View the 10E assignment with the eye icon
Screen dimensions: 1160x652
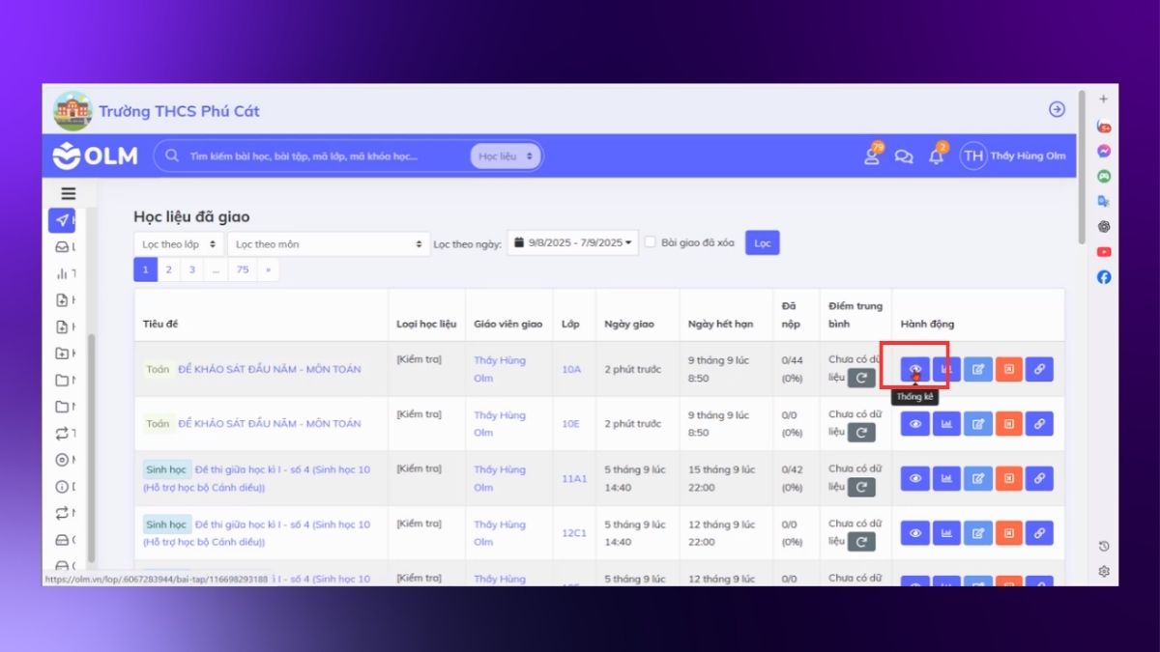914,424
